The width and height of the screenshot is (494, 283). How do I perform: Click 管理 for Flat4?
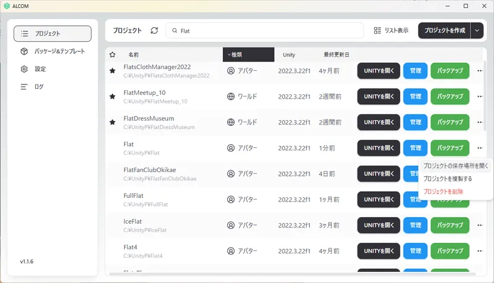click(415, 251)
